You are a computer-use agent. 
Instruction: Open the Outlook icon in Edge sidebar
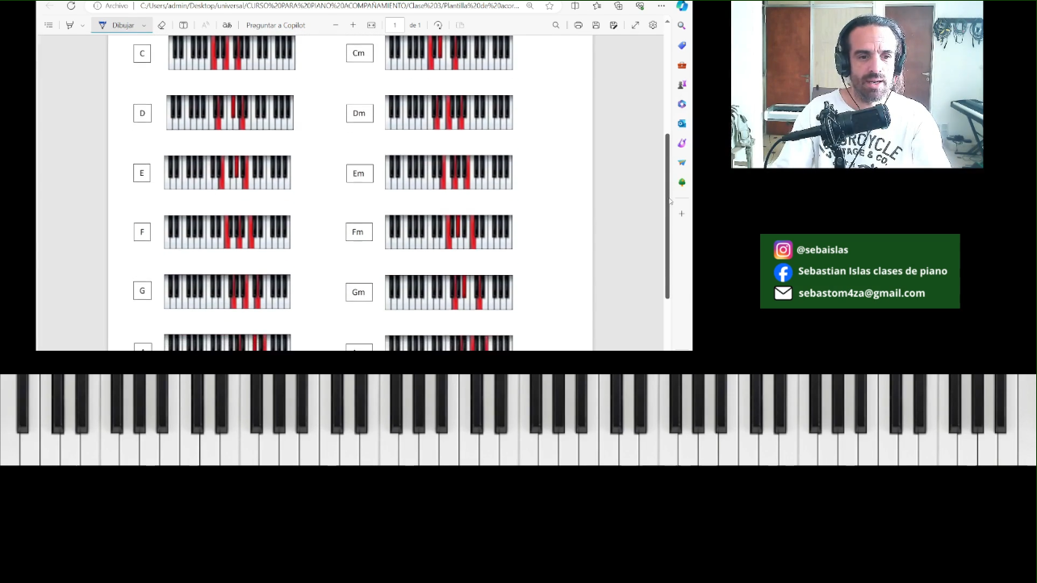(682, 123)
